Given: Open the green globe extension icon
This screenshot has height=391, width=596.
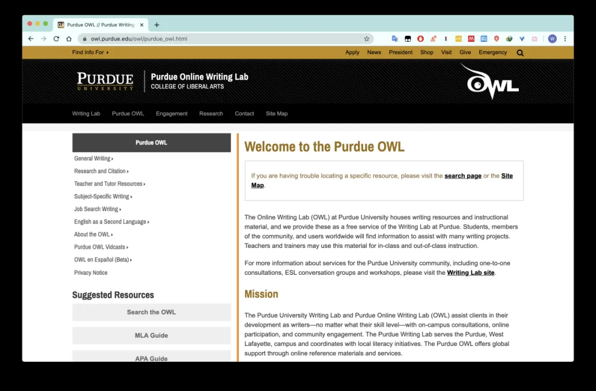Looking at the screenshot, I should point(509,39).
